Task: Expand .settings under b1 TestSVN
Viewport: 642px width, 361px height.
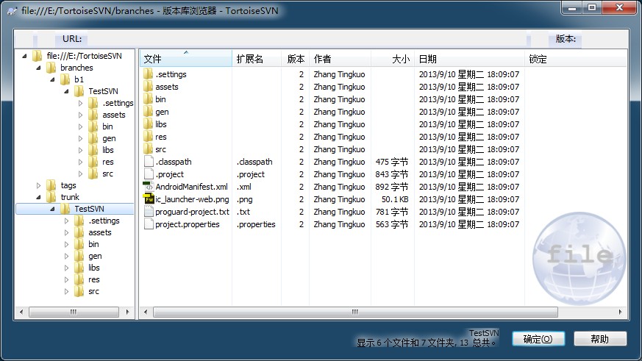Action: [x=80, y=103]
